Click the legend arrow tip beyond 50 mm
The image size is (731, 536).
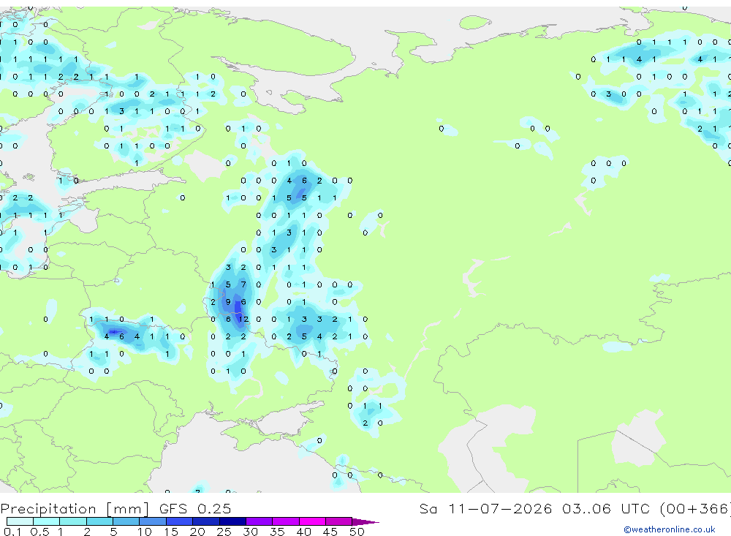click(366, 521)
